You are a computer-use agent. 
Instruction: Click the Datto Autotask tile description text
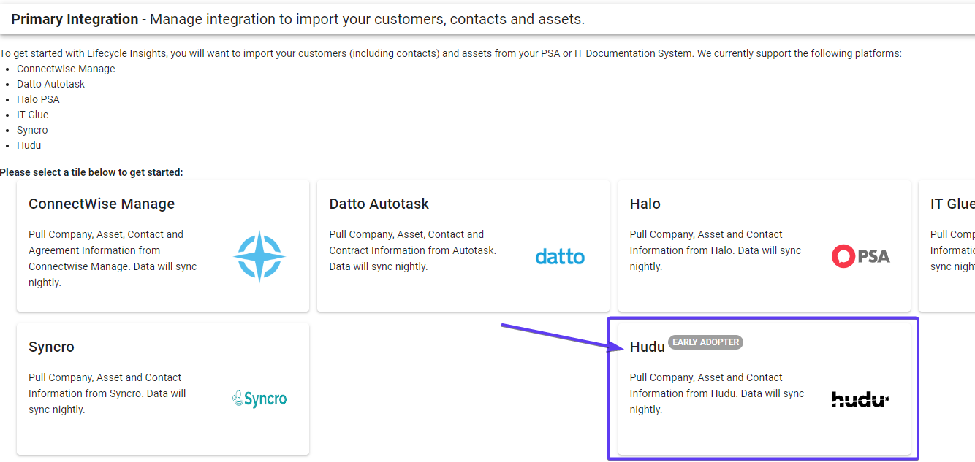click(x=413, y=250)
